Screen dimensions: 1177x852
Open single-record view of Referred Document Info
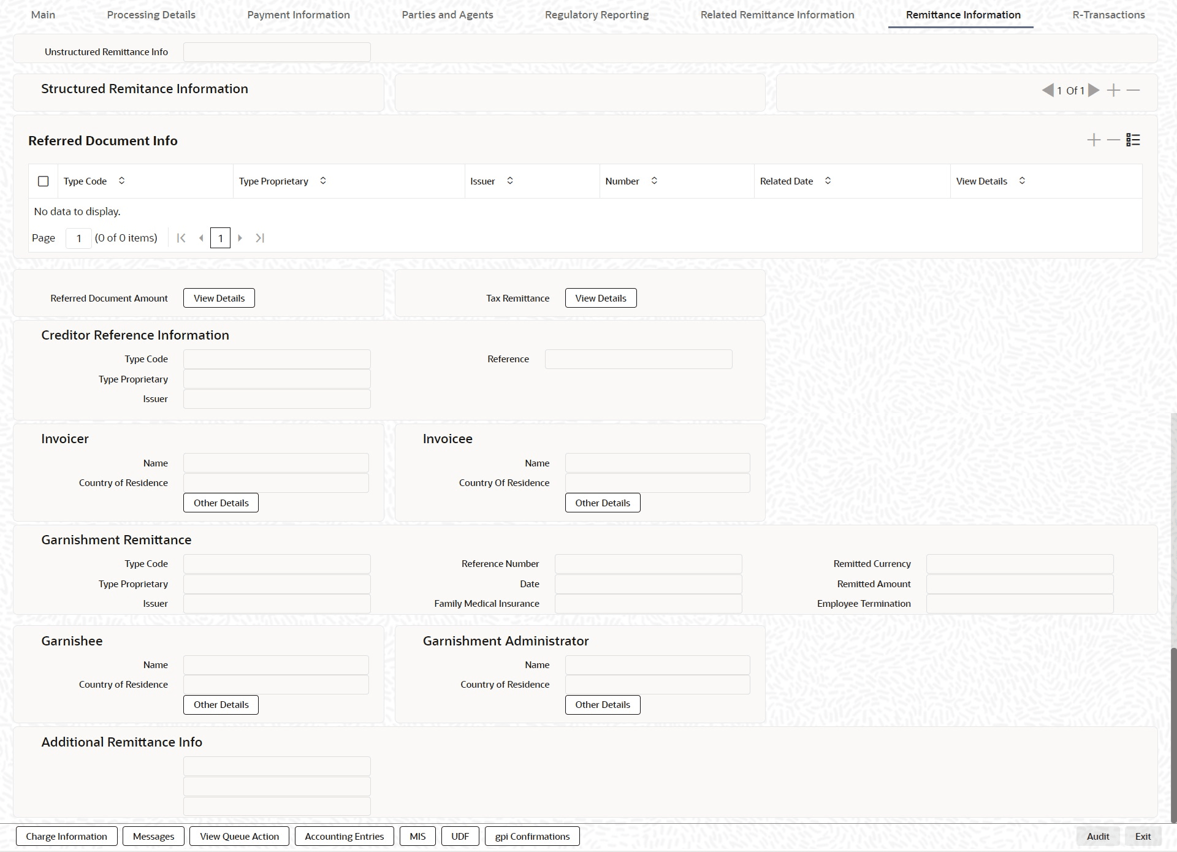[1133, 140]
